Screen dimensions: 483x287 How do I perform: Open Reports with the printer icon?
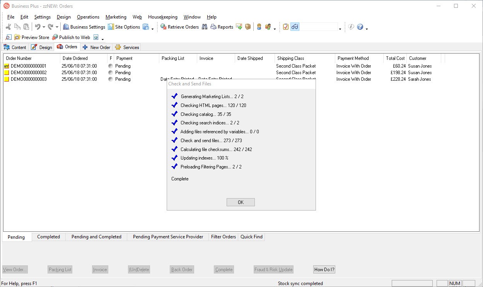[213, 27]
